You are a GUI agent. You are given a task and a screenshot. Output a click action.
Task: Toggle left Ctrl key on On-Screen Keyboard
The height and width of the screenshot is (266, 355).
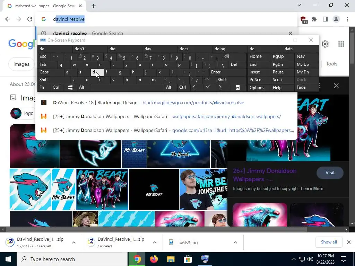[x=58, y=88]
